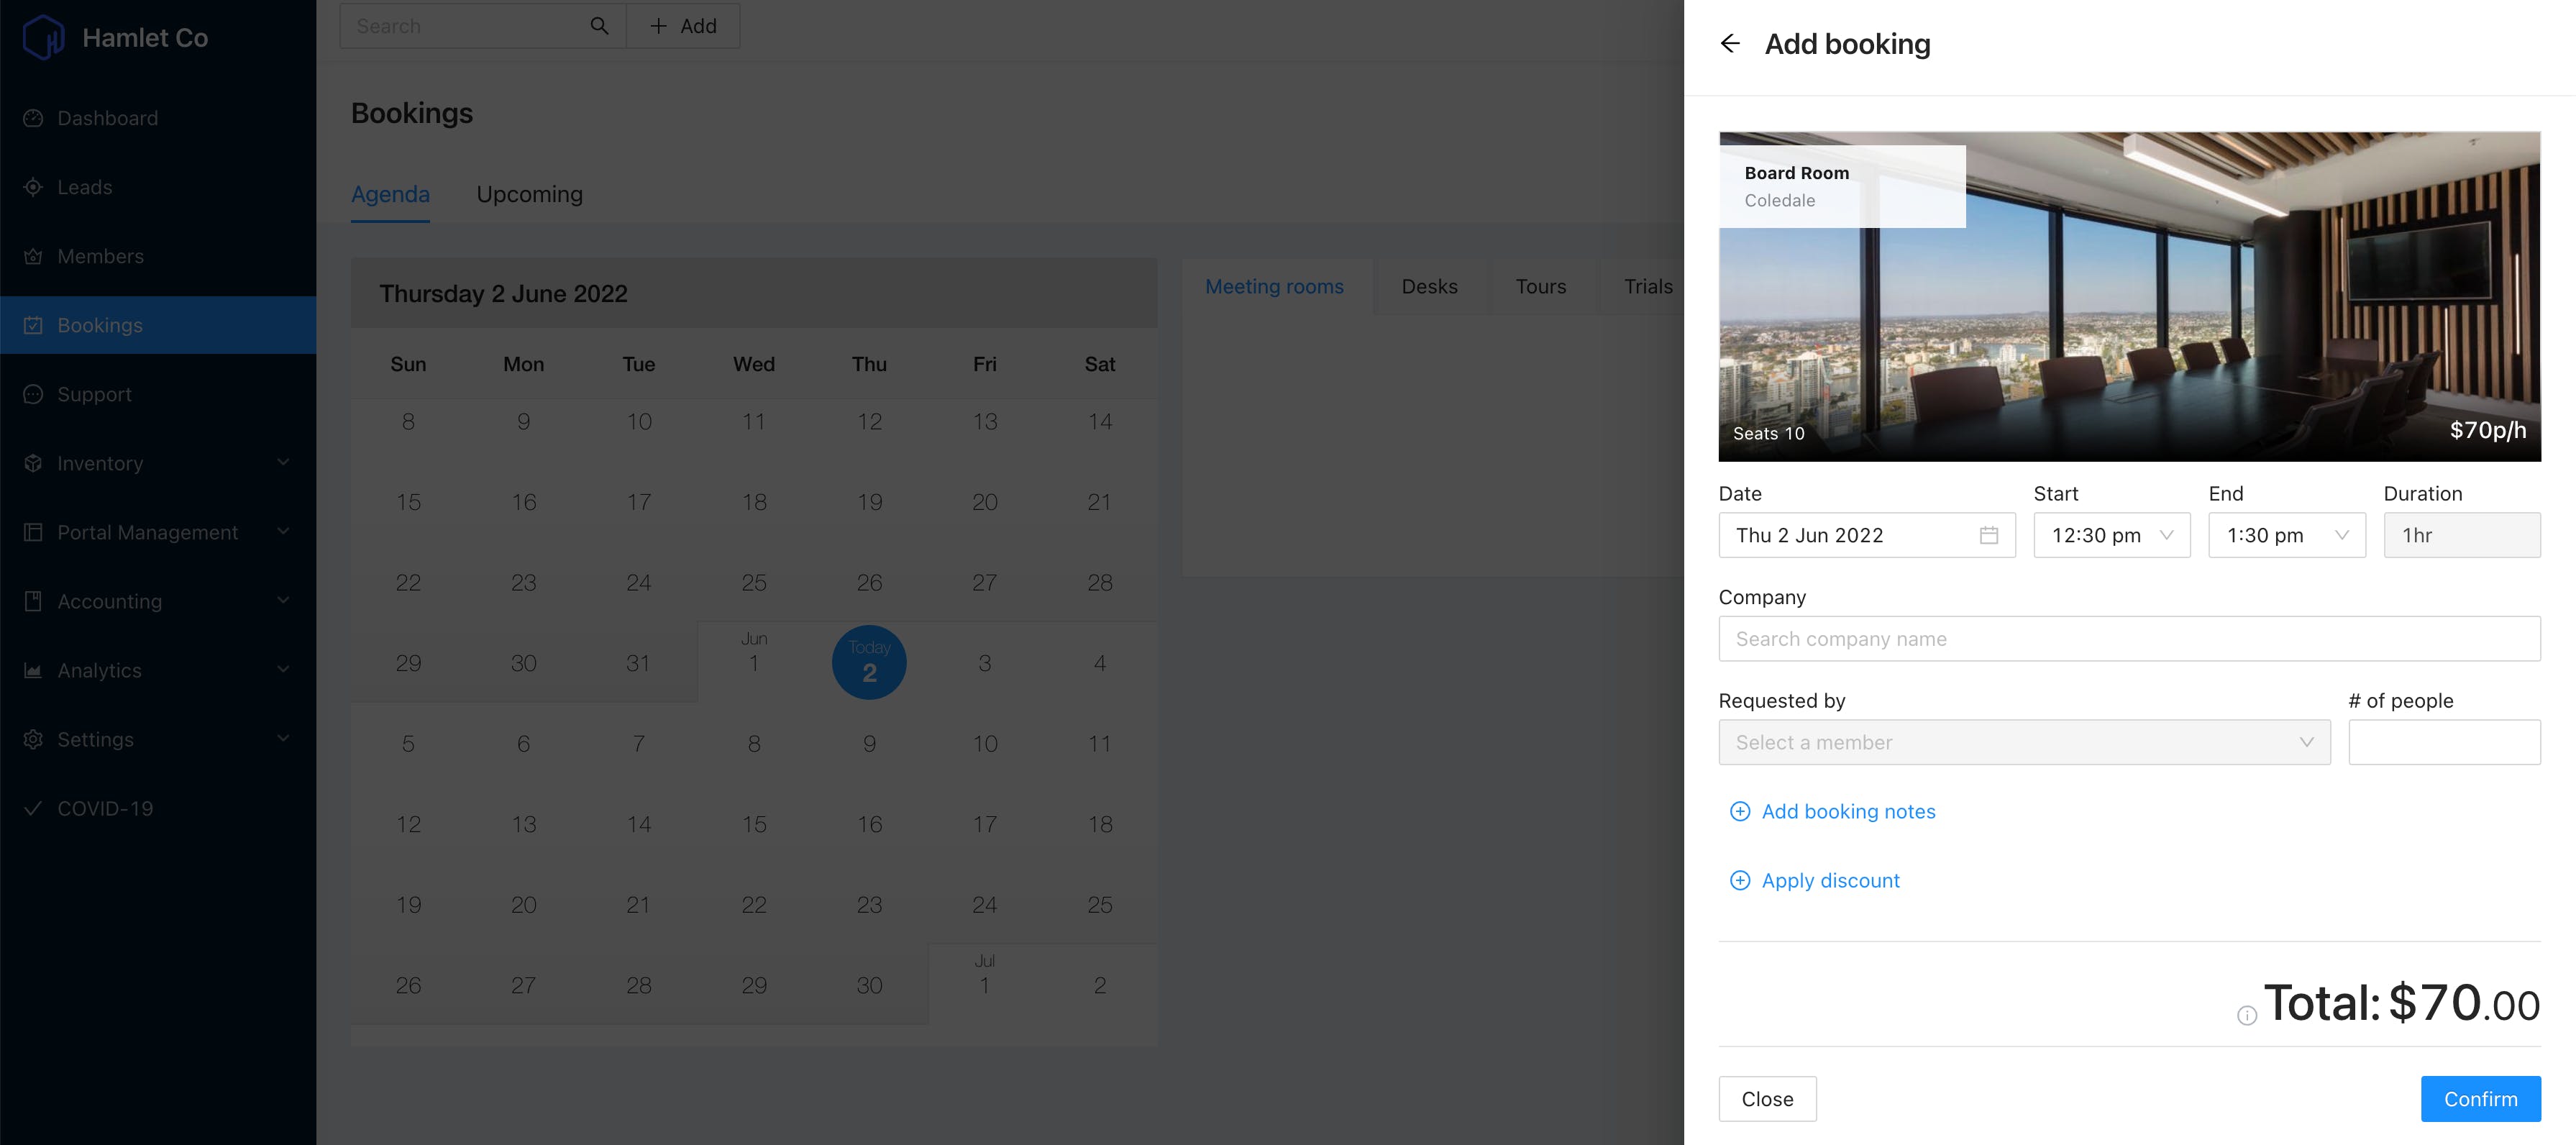The image size is (2576, 1145).
Task: Click the back arrow beside Add booking
Action: click(x=1730, y=44)
